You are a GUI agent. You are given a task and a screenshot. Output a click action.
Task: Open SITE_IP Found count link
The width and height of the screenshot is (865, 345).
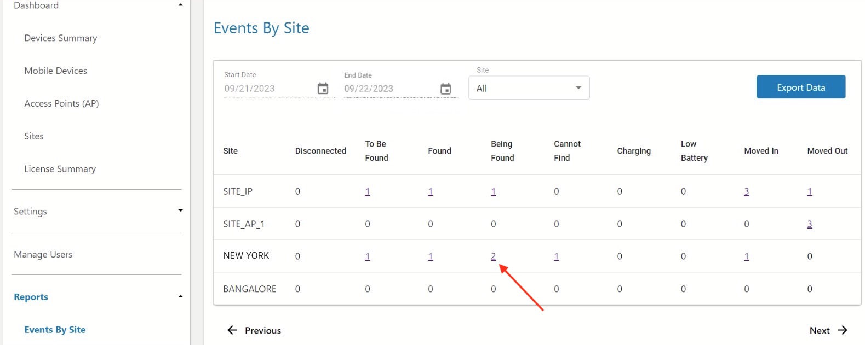pos(431,191)
